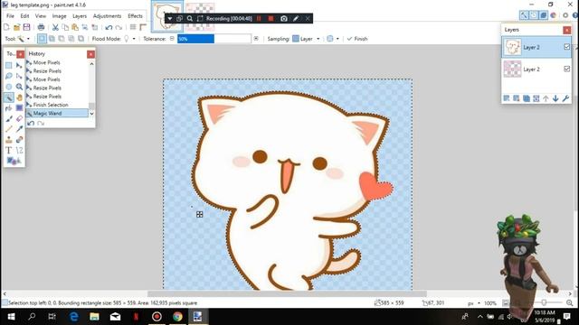Toggle the Tools window button top-right
Image resolution: width=579 pixels, height=325 pixels.
tap(524, 15)
